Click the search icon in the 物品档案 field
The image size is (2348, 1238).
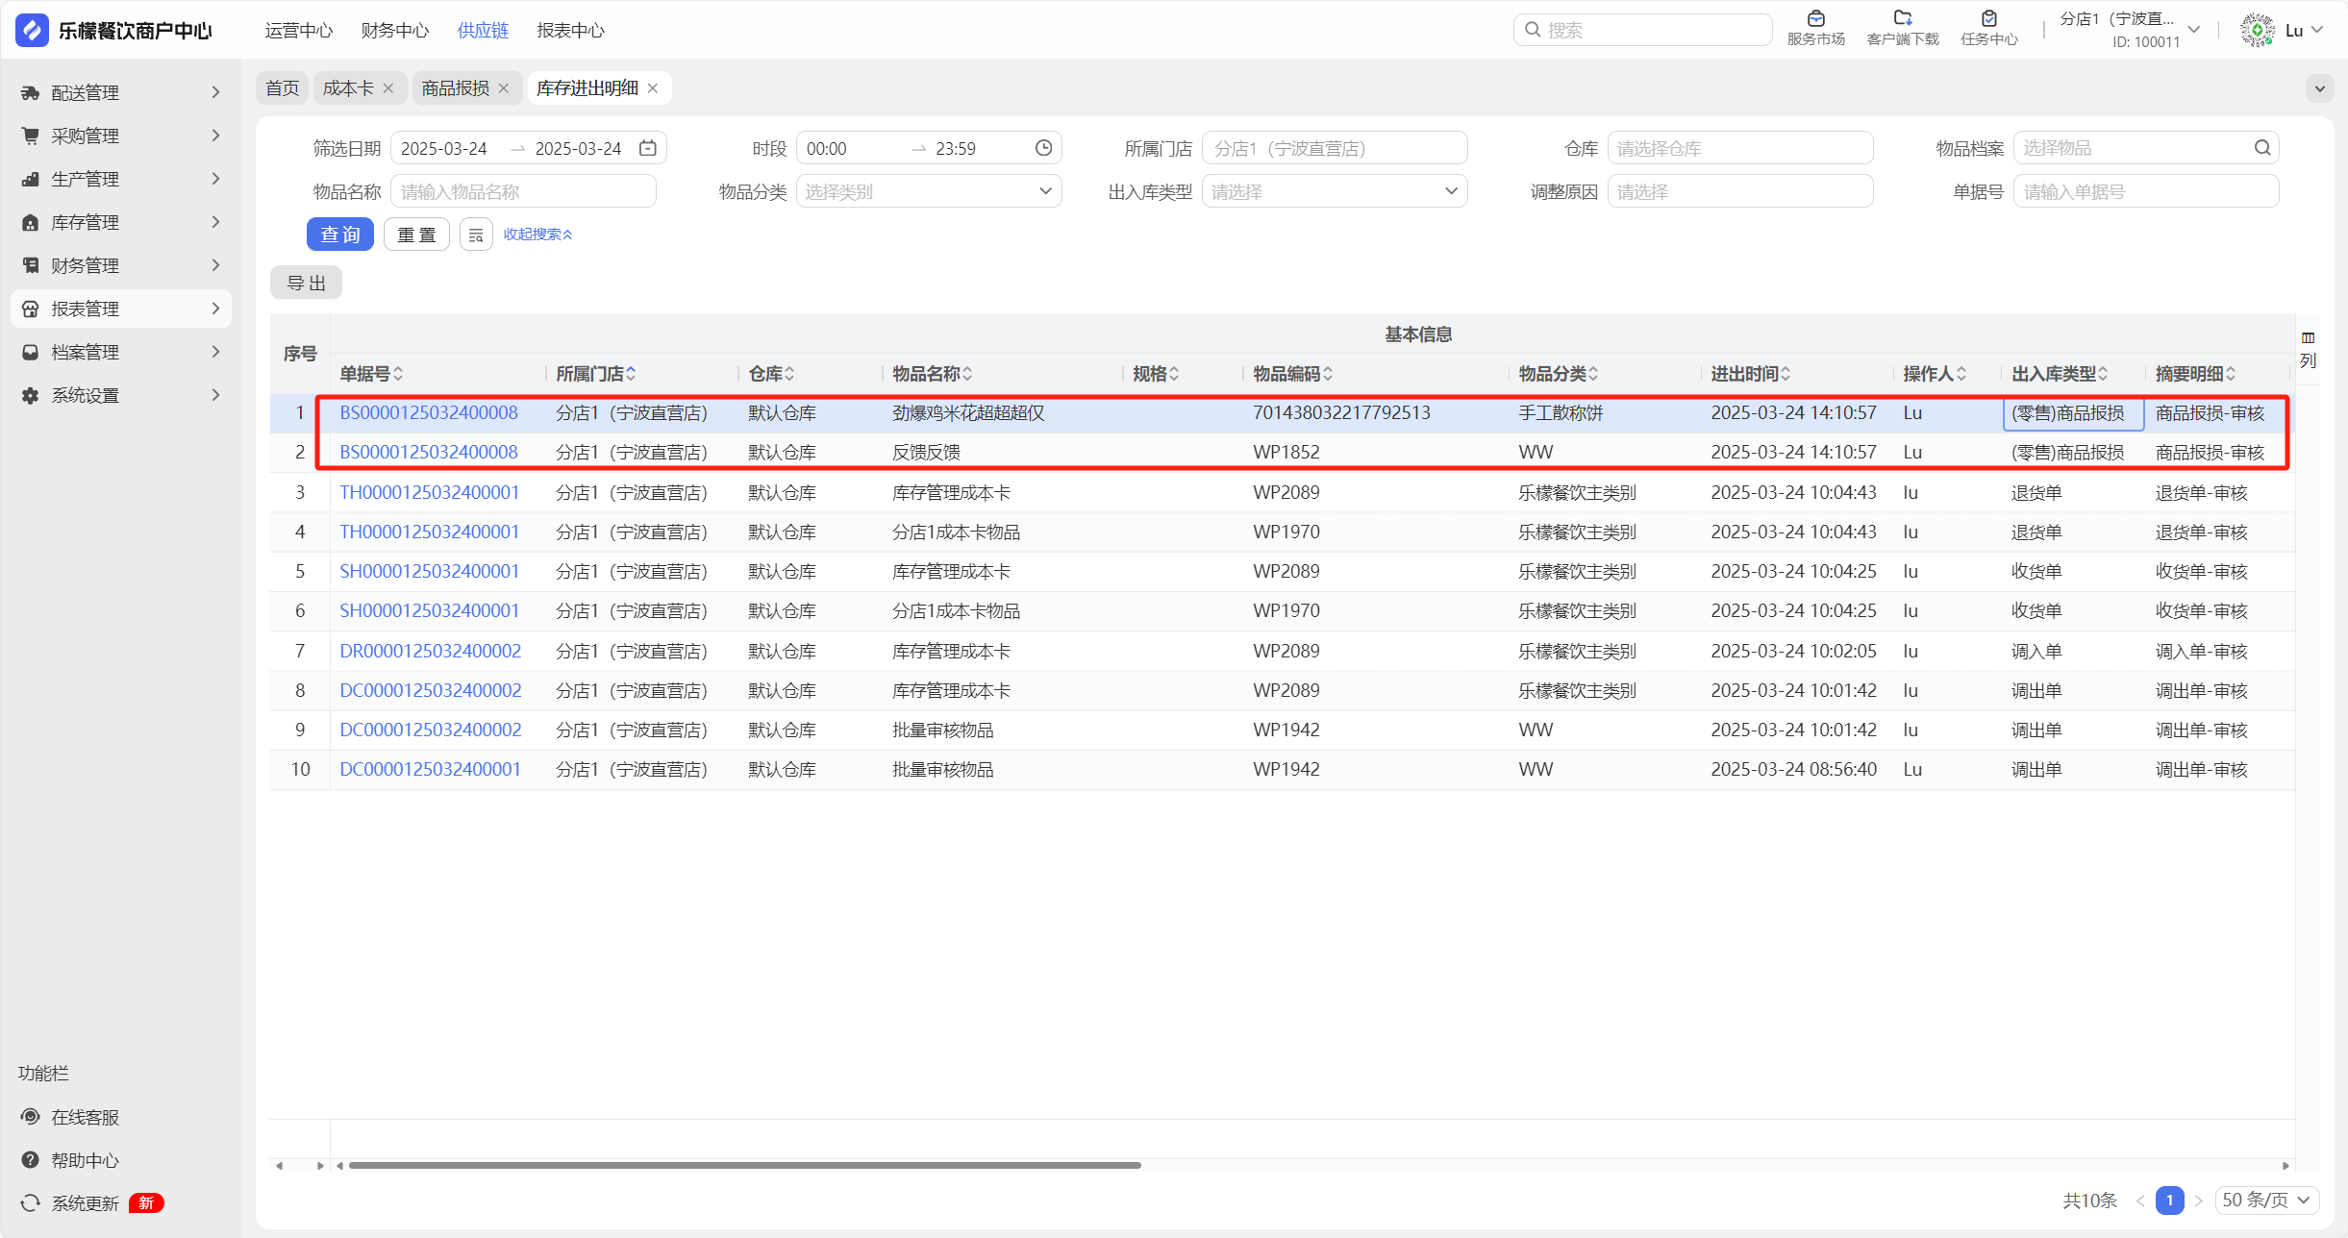[2261, 148]
